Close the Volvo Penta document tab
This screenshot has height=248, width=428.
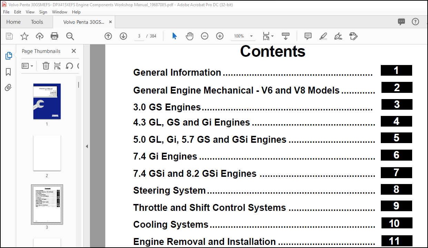click(x=111, y=22)
